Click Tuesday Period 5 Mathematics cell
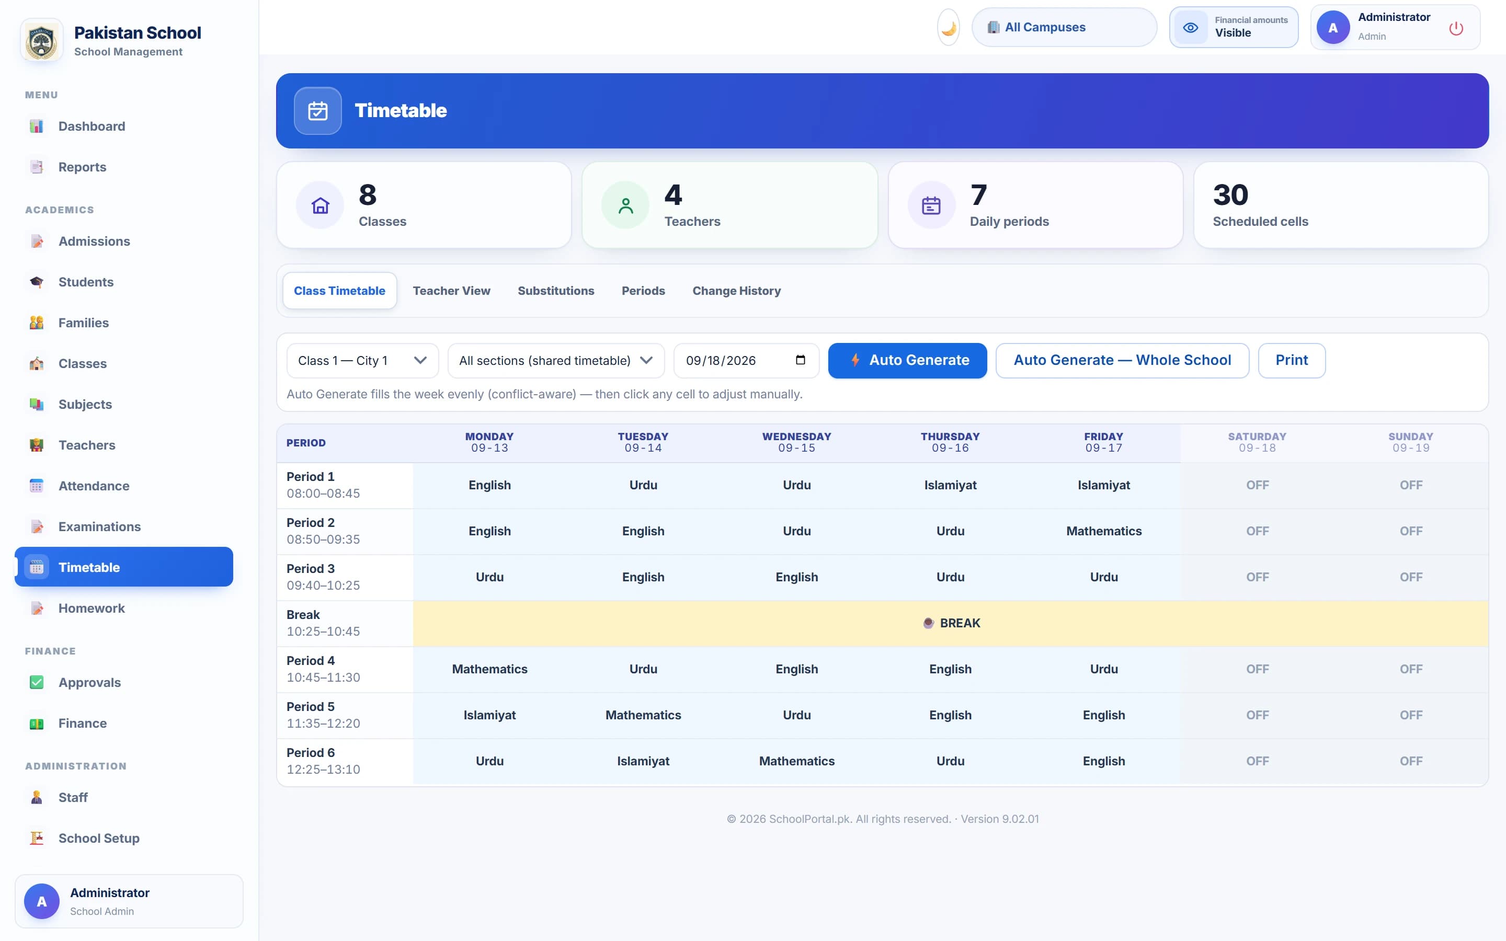 [x=644, y=716]
